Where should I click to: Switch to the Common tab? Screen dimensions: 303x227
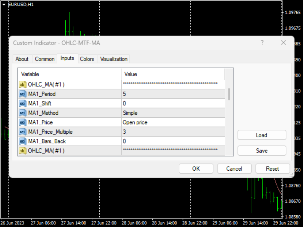click(45, 59)
